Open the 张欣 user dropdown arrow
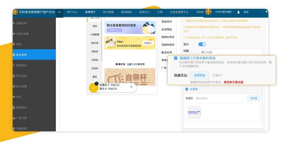This screenshot has height=143, width=281. [x=262, y=12]
